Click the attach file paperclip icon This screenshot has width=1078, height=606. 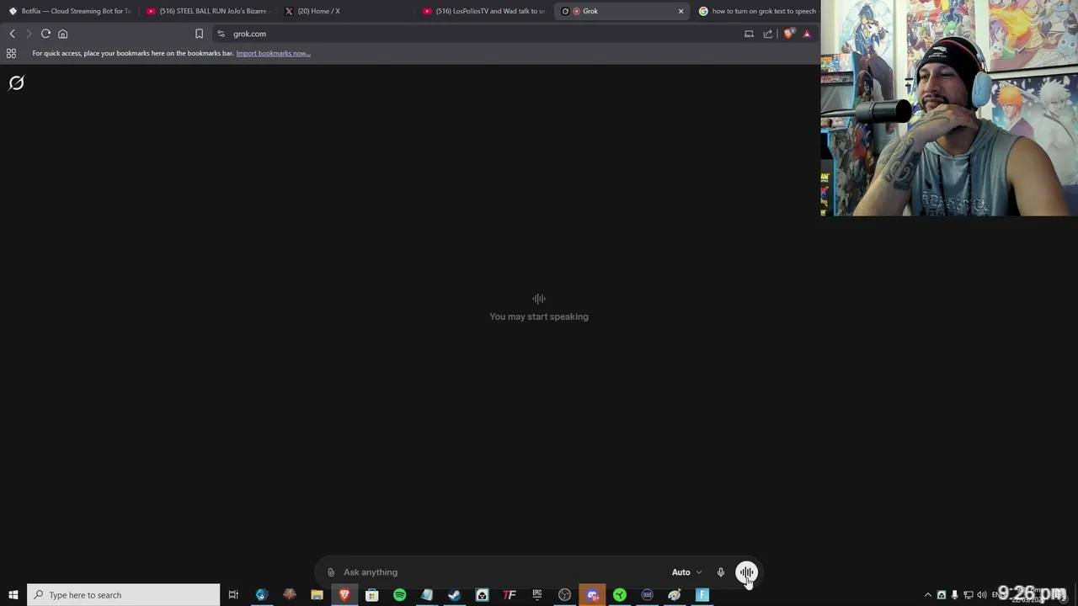coord(331,572)
